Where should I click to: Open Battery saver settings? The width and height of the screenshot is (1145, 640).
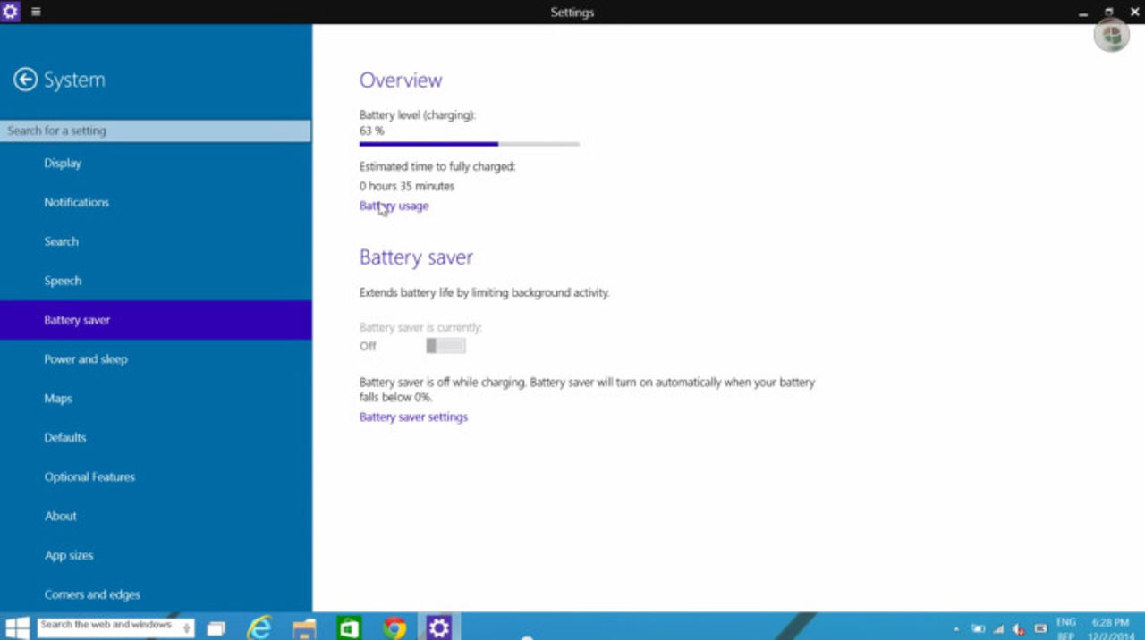tap(413, 417)
